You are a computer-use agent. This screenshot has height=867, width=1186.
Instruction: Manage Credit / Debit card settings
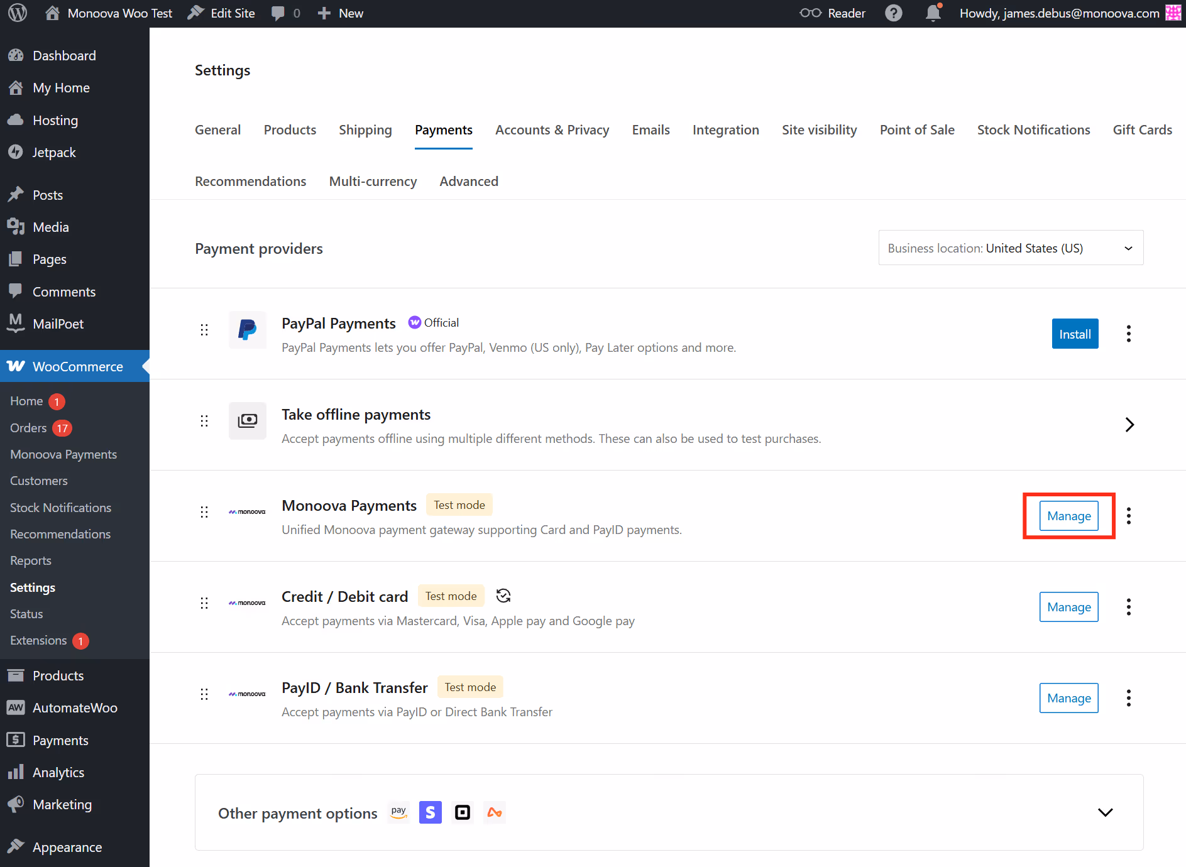(1068, 607)
